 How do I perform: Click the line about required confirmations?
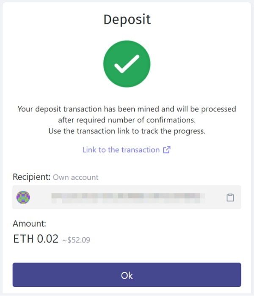[x=127, y=120]
